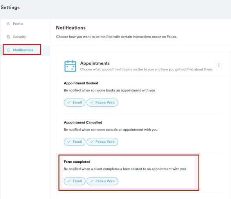Screen dimensions: 231x199
Task: Click the Form completed title
Action: point(77,161)
